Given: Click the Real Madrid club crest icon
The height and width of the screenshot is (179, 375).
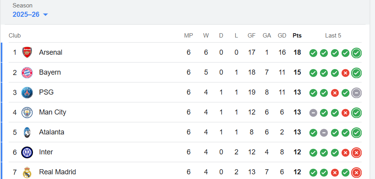Looking at the screenshot, I should [27, 172].
